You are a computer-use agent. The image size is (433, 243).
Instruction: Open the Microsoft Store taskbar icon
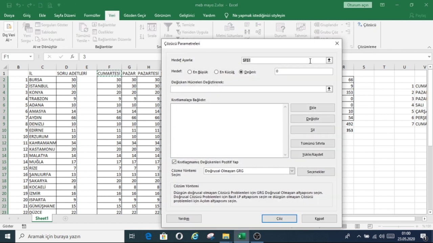(164, 236)
